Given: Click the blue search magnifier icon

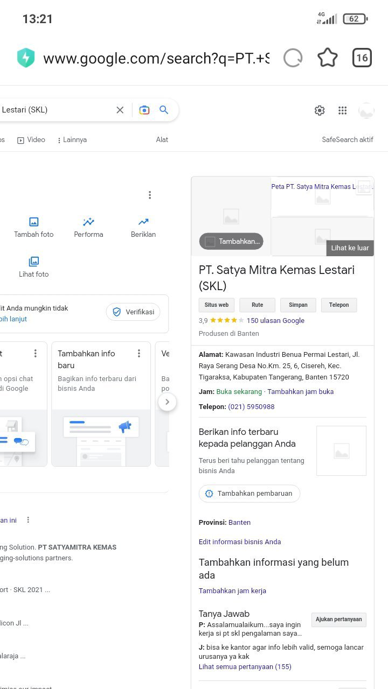Looking at the screenshot, I should point(164,110).
